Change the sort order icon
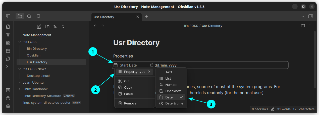 coord(55,27)
